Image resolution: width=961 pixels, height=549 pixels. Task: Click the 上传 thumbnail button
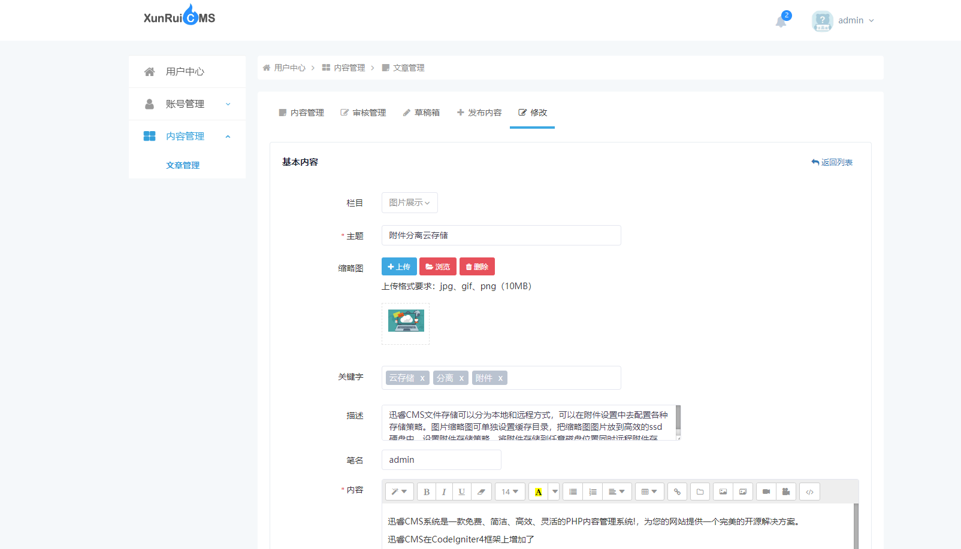[x=399, y=266]
